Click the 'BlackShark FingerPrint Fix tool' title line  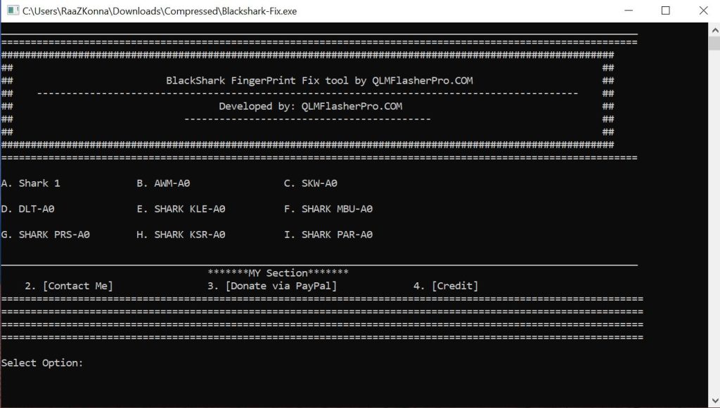click(320, 81)
